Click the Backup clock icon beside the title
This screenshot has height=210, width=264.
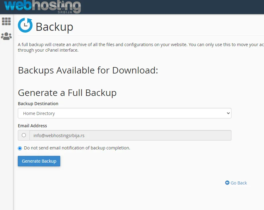(x=25, y=25)
